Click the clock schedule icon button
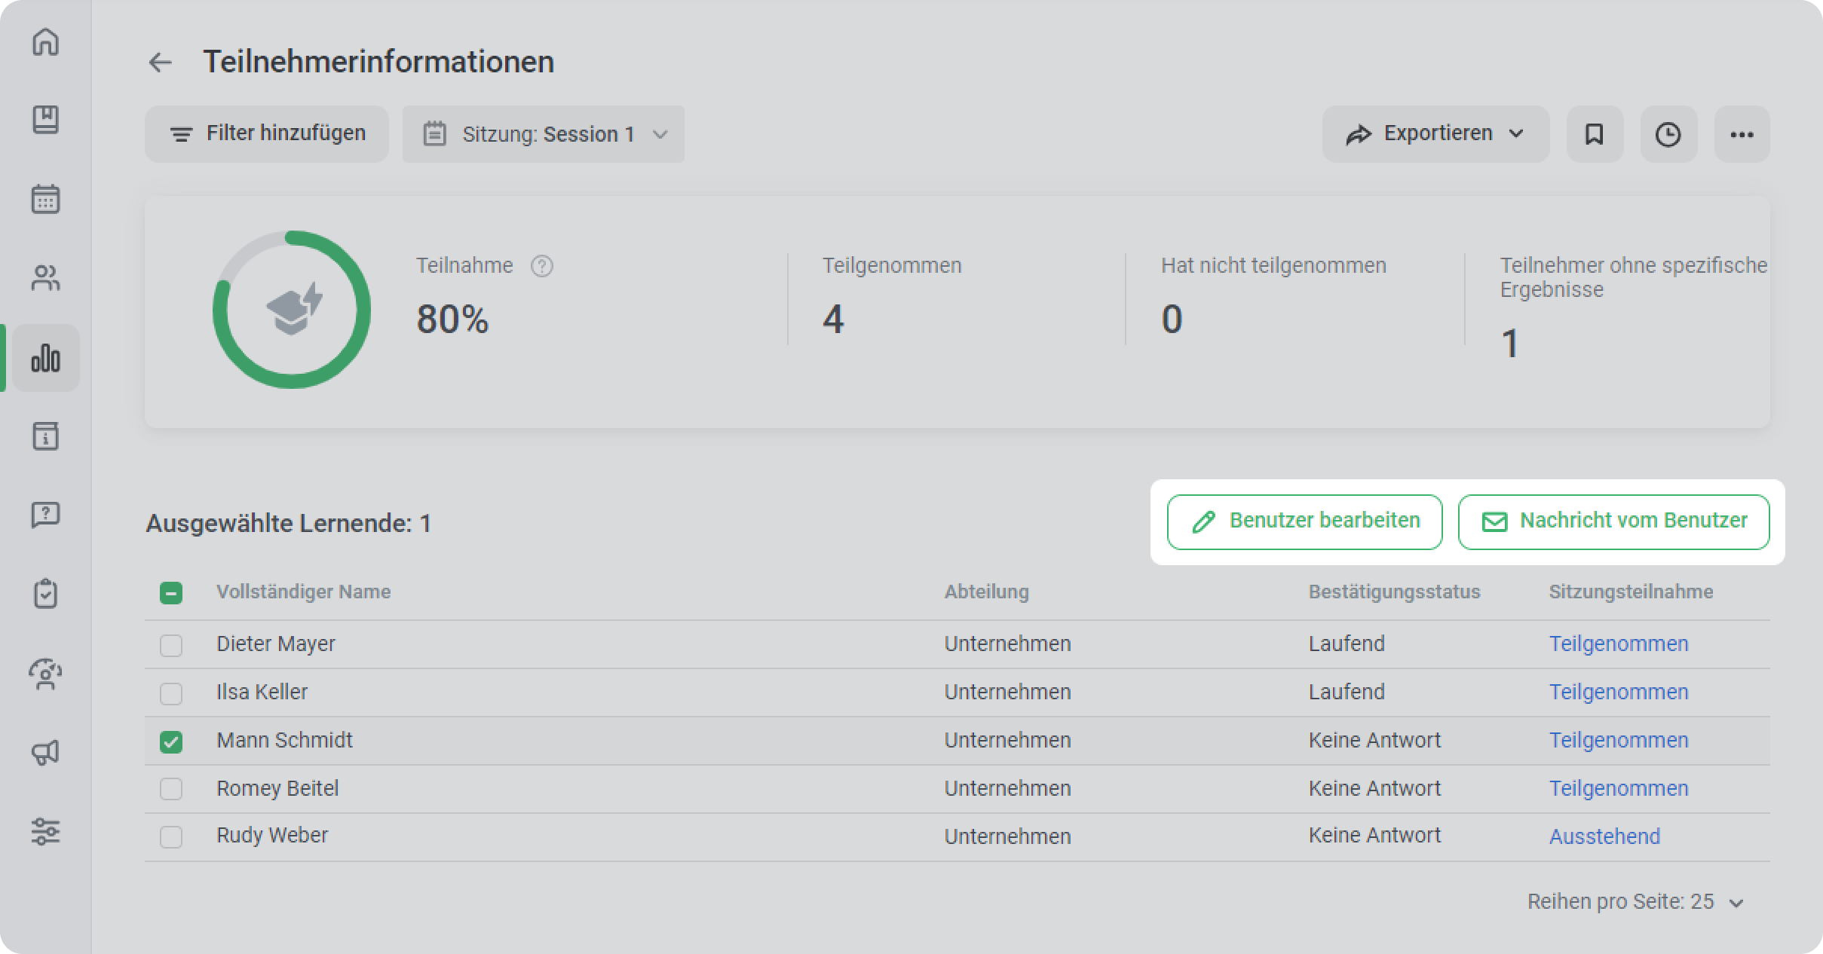Screen dimensions: 1823x954 1668,134
